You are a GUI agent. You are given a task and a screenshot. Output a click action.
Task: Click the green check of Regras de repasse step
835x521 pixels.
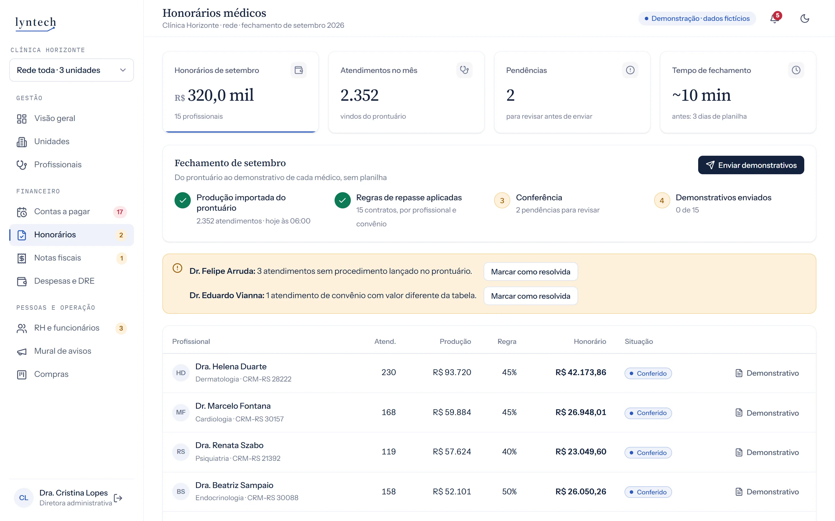click(x=342, y=200)
